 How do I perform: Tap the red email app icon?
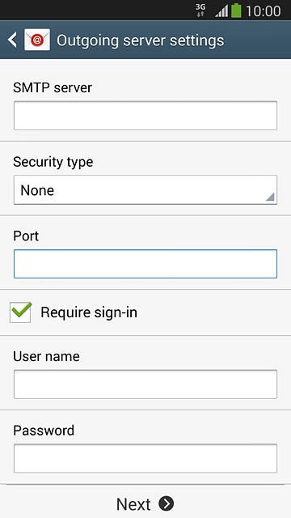[x=37, y=40]
